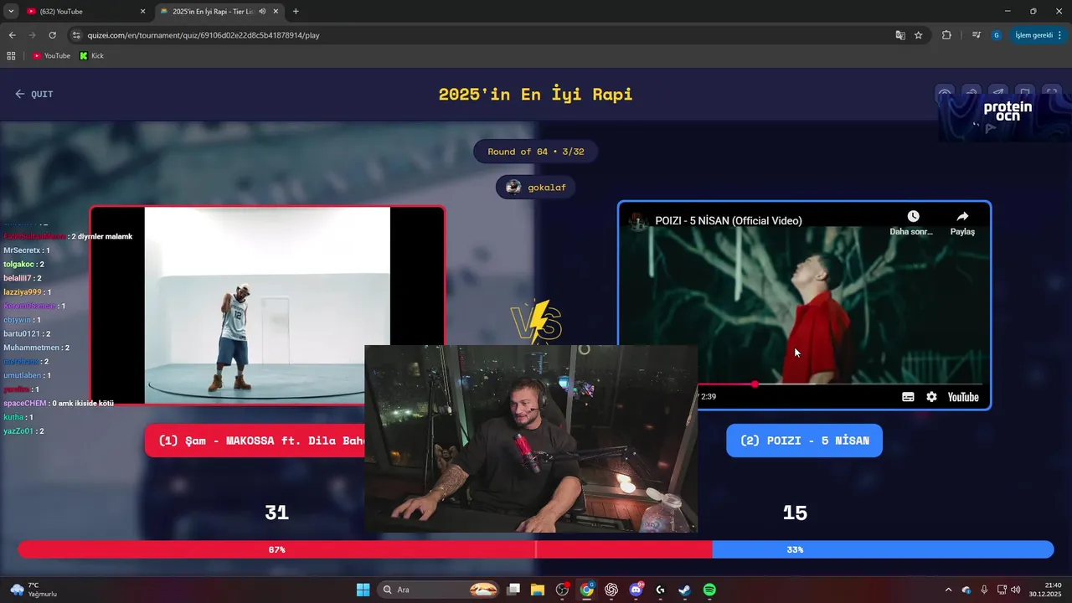The width and height of the screenshot is (1072, 603).
Task: Mute audio on the 2025'in En İyi Rapi tab
Action: [262, 12]
